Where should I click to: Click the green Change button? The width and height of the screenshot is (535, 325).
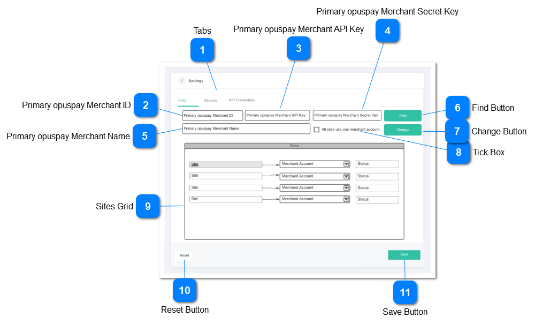pyautogui.click(x=402, y=130)
